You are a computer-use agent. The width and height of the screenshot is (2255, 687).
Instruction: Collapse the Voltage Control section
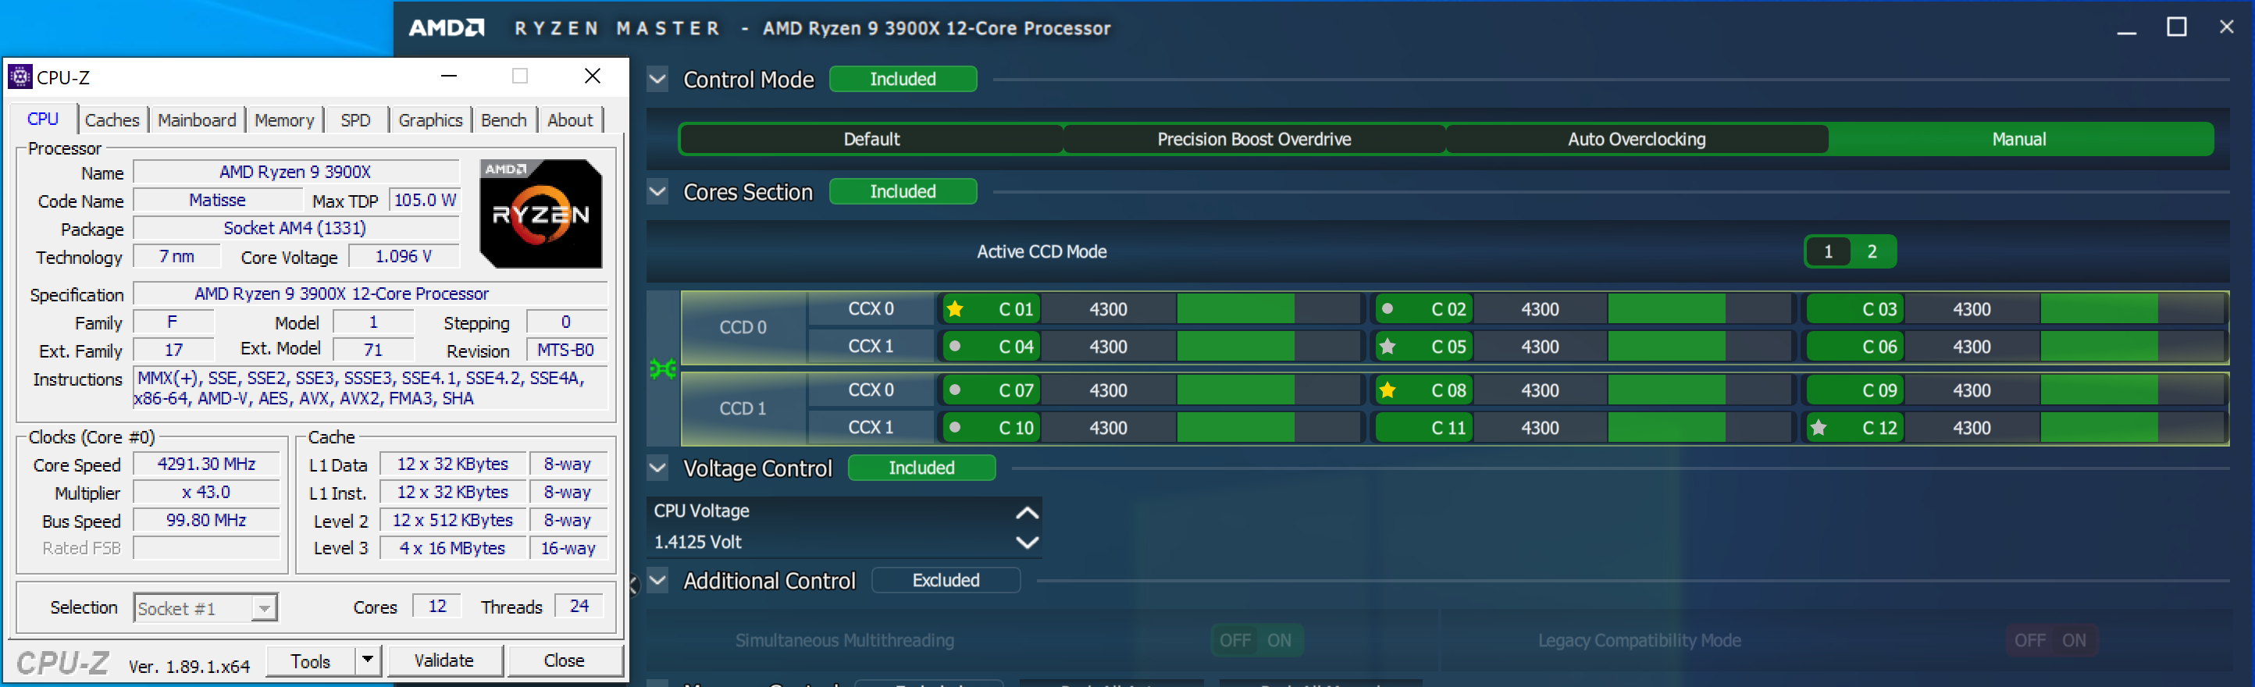tap(658, 468)
